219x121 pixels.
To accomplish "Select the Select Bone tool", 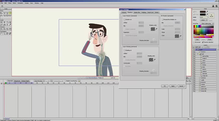I will click(x=2, y=13).
